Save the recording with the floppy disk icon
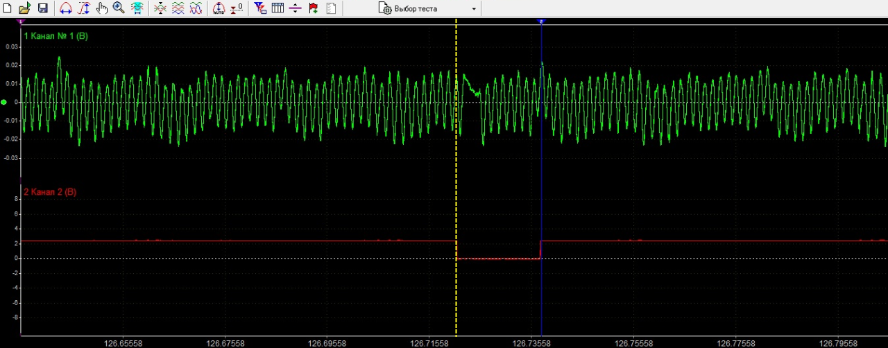 [x=42, y=8]
